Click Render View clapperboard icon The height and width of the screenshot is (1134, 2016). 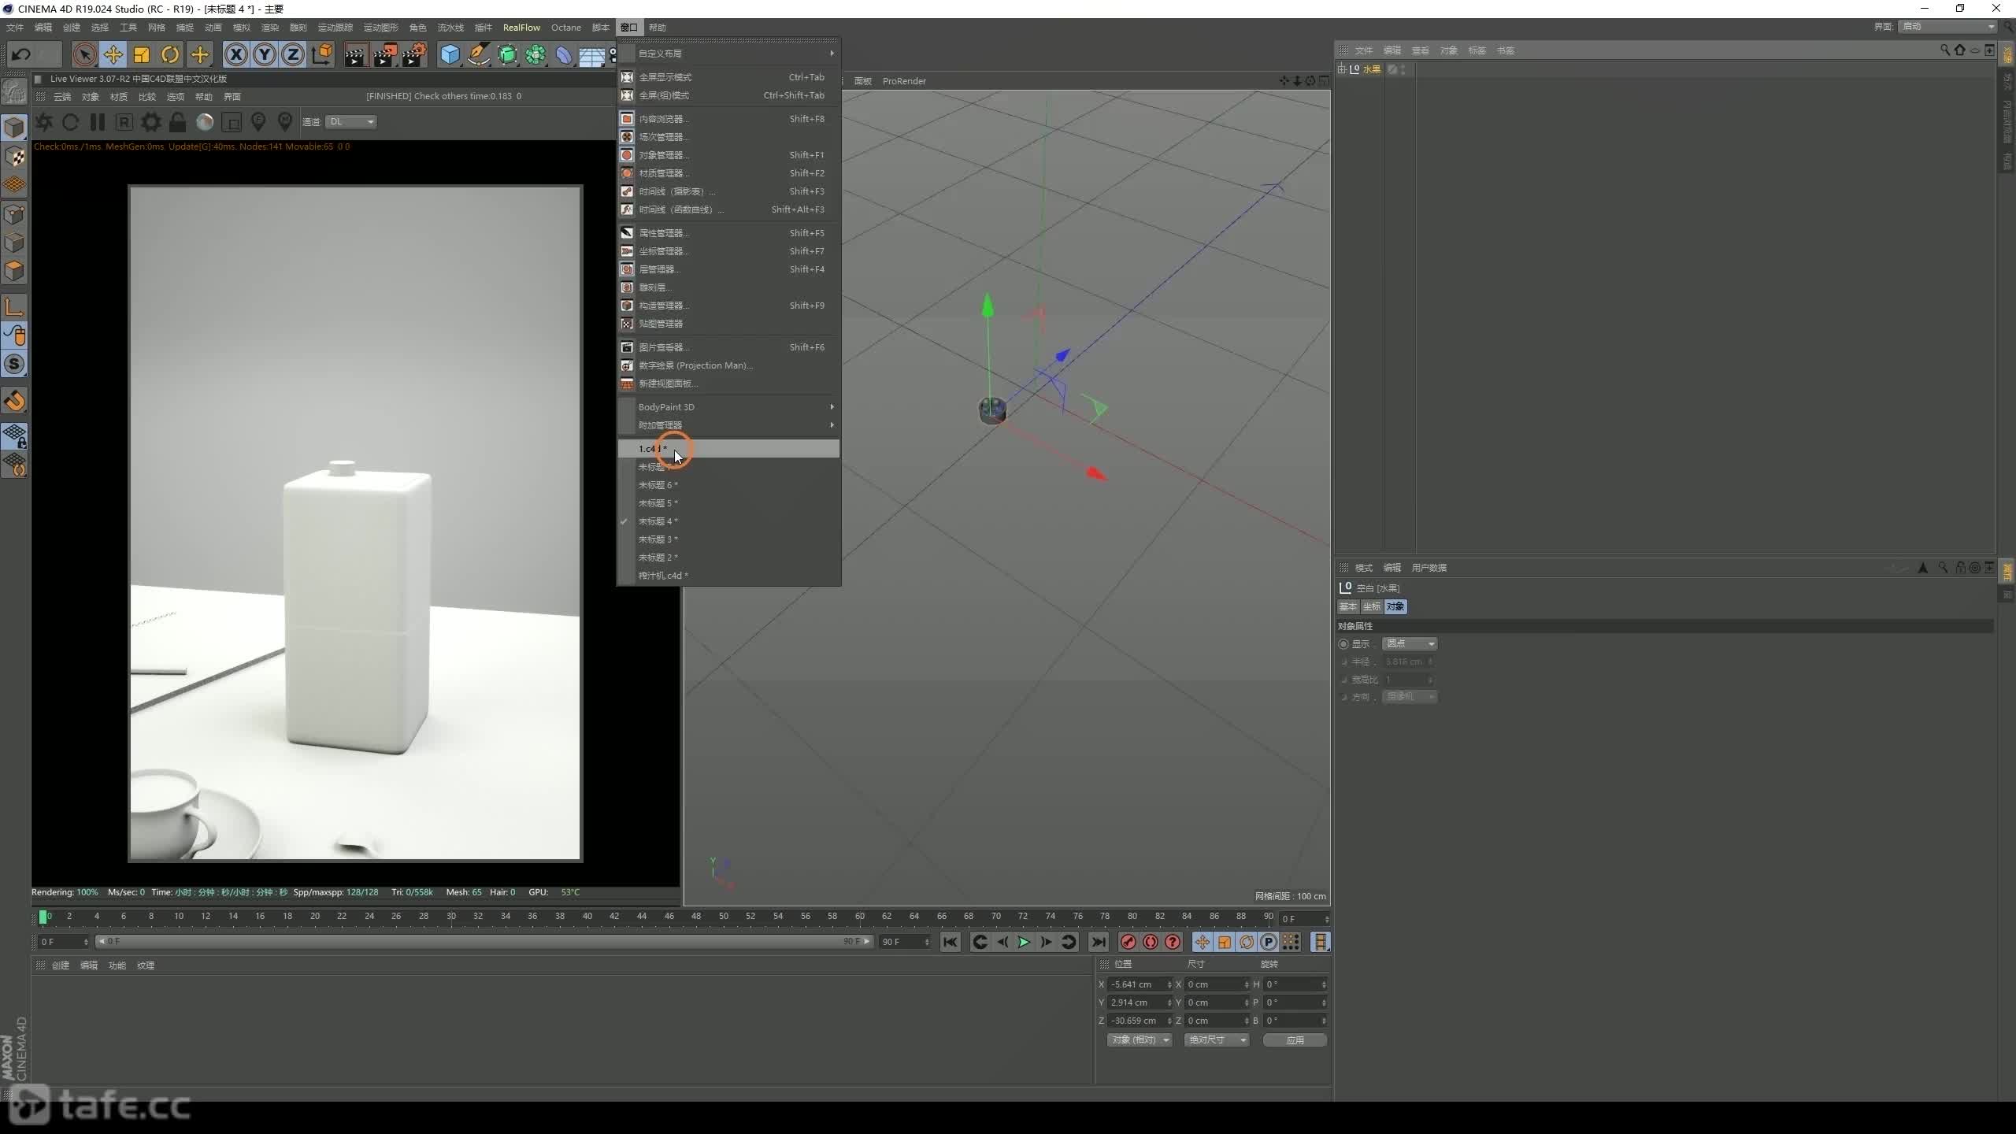356,54
